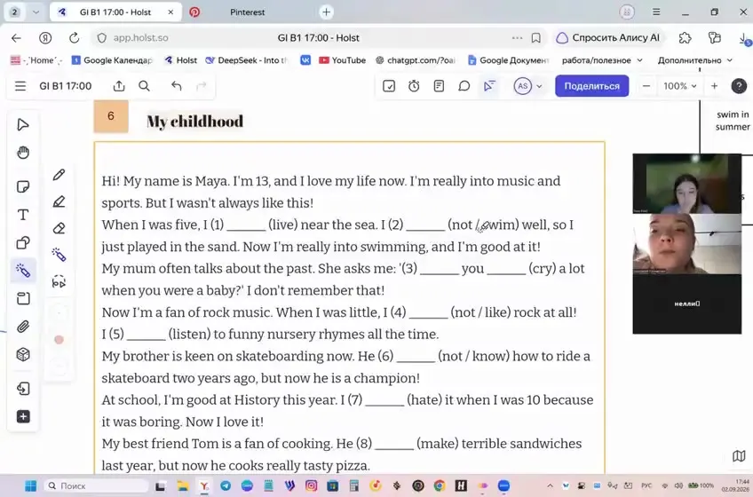Viewport: 753px width, 497px height.
Task: Click the Windows Start button
Action: [x=30, y=486]
